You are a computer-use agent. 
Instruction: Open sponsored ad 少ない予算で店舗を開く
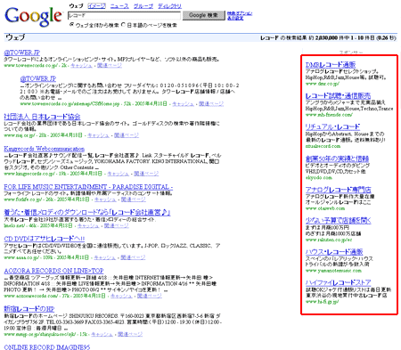[339, 221]
